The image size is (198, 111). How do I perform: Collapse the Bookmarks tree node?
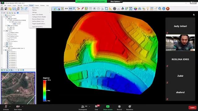pos(4,50)
